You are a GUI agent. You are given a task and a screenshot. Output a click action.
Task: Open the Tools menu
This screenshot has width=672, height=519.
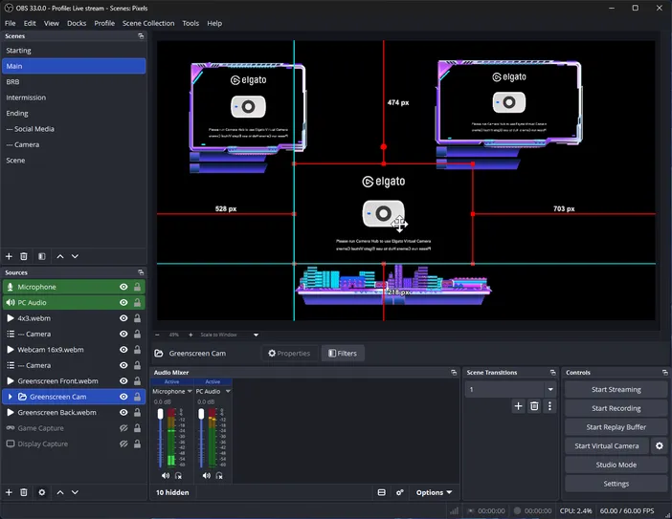190,23
